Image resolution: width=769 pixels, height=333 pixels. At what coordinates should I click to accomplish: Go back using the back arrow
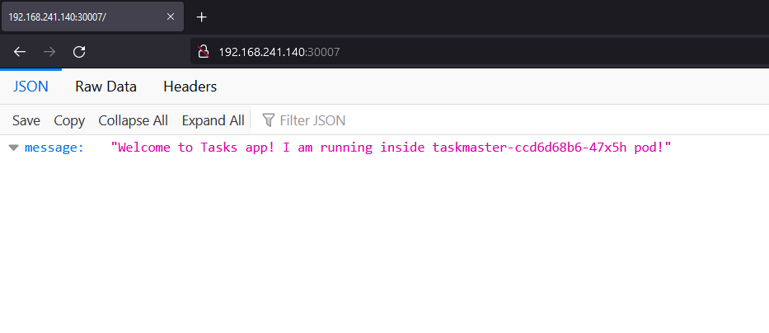pos(20,51)
